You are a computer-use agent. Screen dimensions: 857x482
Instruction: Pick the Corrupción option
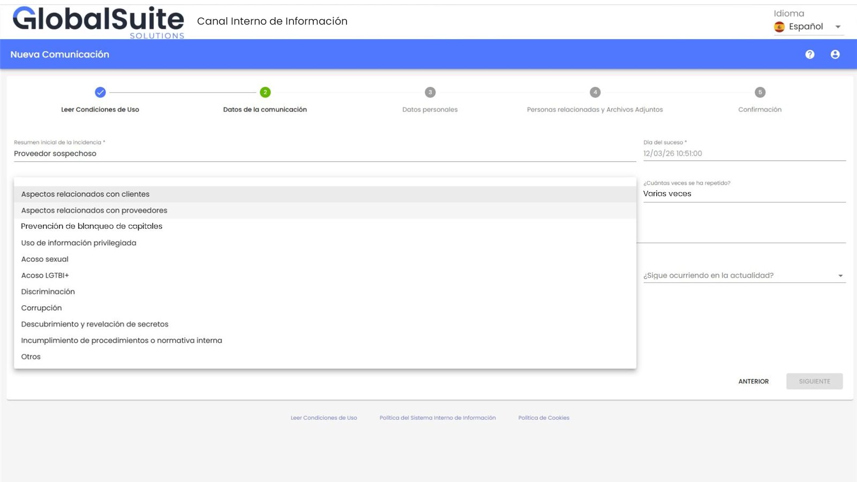[x=325, y=307]
